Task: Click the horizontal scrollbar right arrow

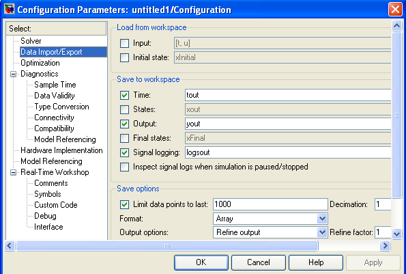Action: point(385,245)
